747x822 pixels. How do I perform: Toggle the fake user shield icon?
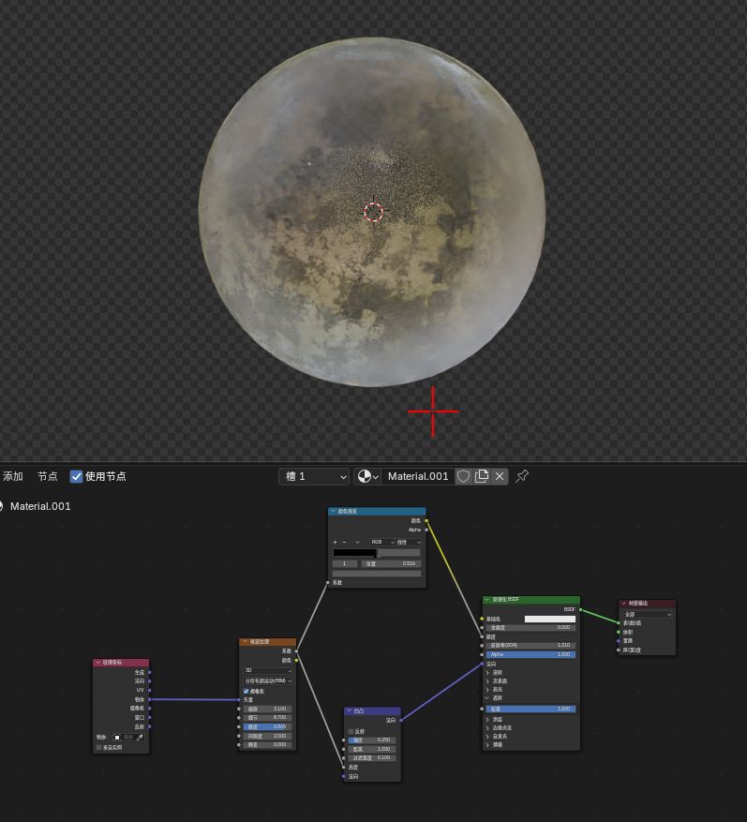click(x=463, y=476)
